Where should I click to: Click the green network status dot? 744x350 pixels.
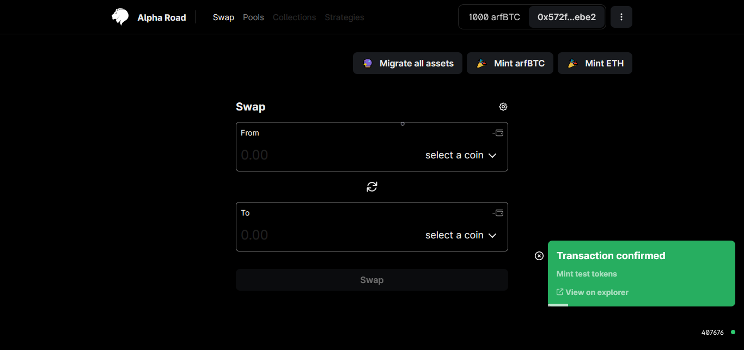pos(733,332)
